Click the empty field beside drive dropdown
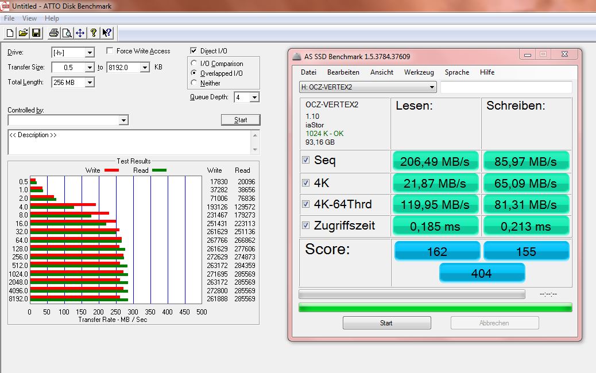 [x=506, y=87]
